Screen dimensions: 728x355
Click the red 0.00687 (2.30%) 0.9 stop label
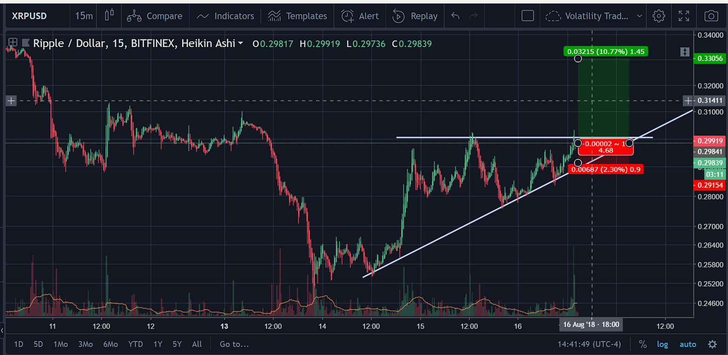coord(606,169)
